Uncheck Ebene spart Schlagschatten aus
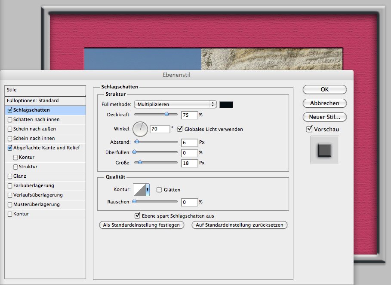This screenshot has width=391, height=285. (137, 216)
